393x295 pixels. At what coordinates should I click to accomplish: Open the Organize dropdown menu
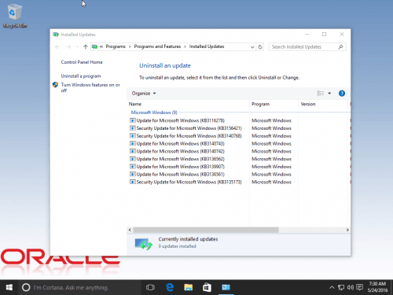tap(144, 94)
